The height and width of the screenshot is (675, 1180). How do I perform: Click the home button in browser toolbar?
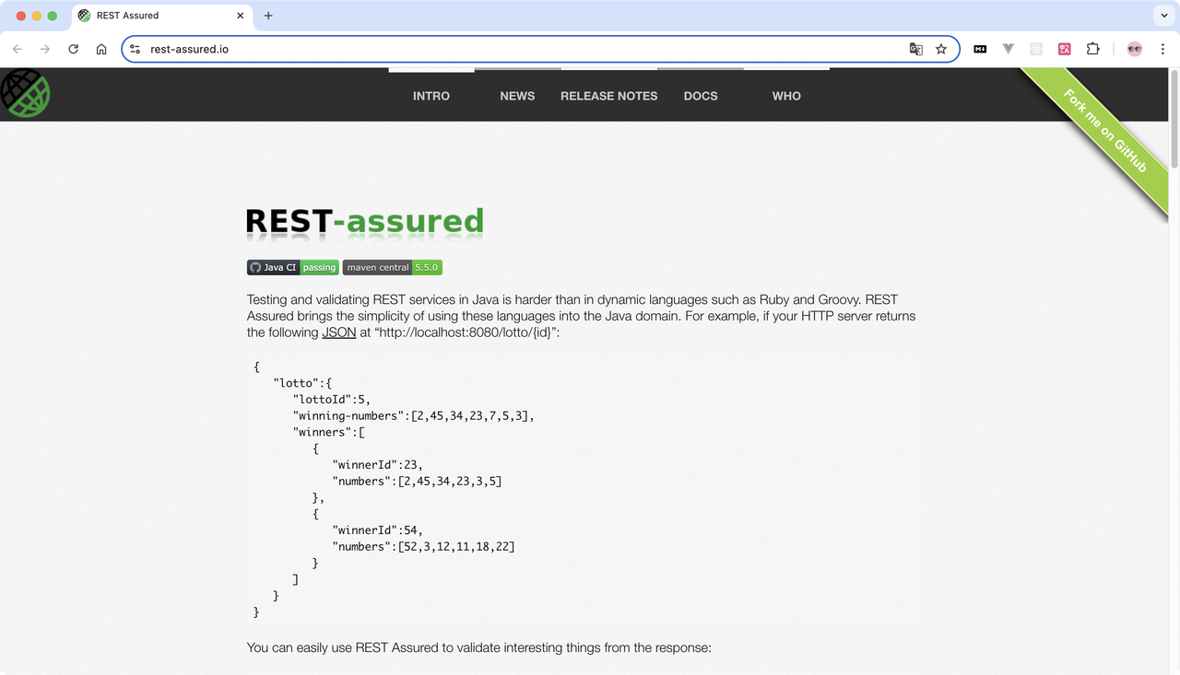tap(101, 49)
